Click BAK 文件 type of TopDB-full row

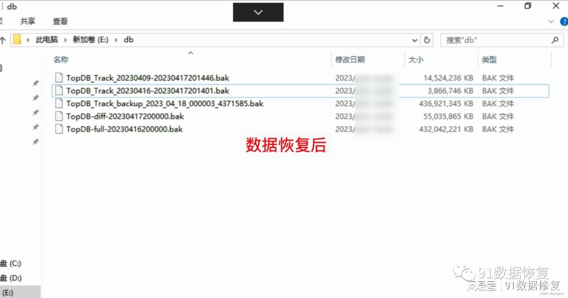(498, 129)
